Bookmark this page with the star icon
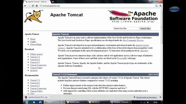Screen dimensions: 186x104 point(156,6)
